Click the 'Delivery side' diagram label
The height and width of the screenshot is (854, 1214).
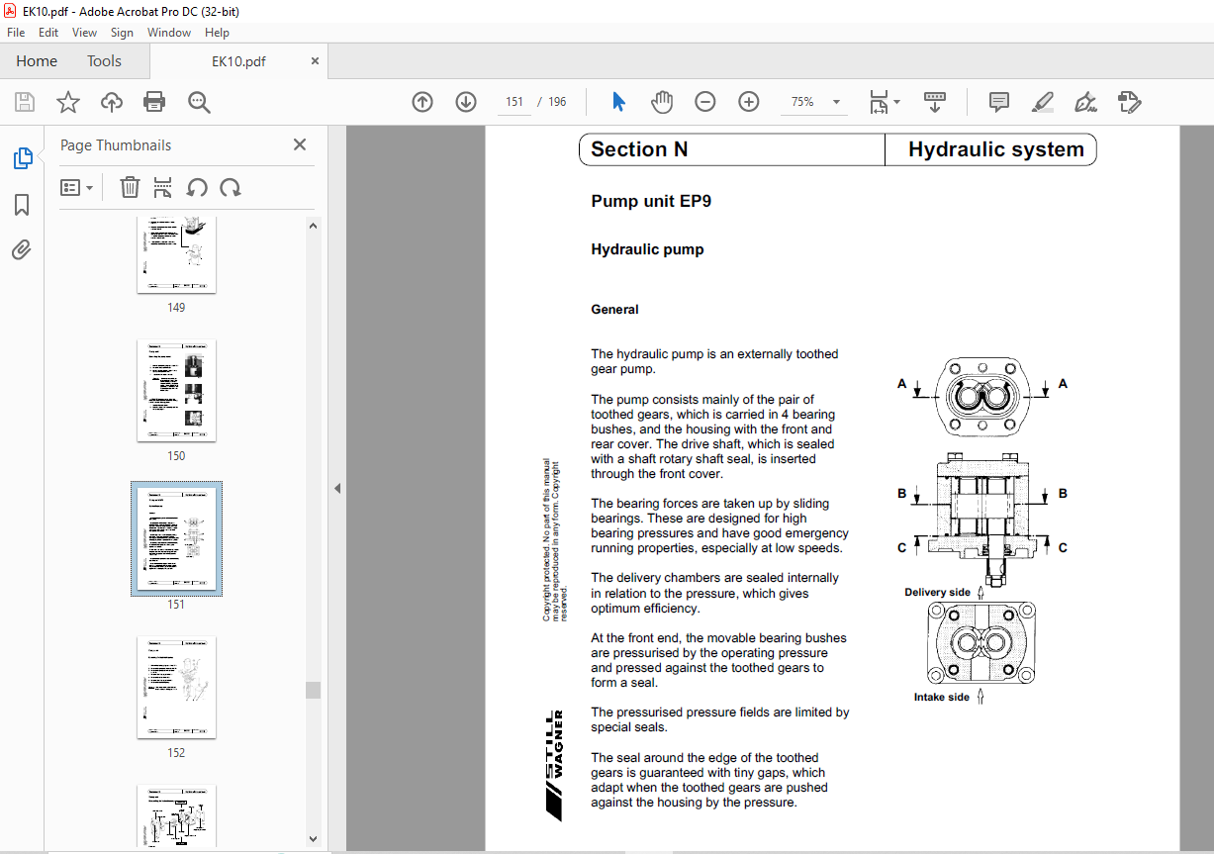[x=937, y=593]
